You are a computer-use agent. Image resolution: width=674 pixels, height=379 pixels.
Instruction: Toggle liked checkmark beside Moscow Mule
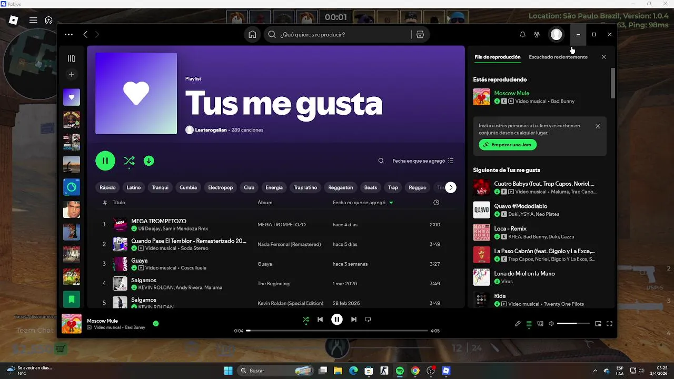[156, 324]
